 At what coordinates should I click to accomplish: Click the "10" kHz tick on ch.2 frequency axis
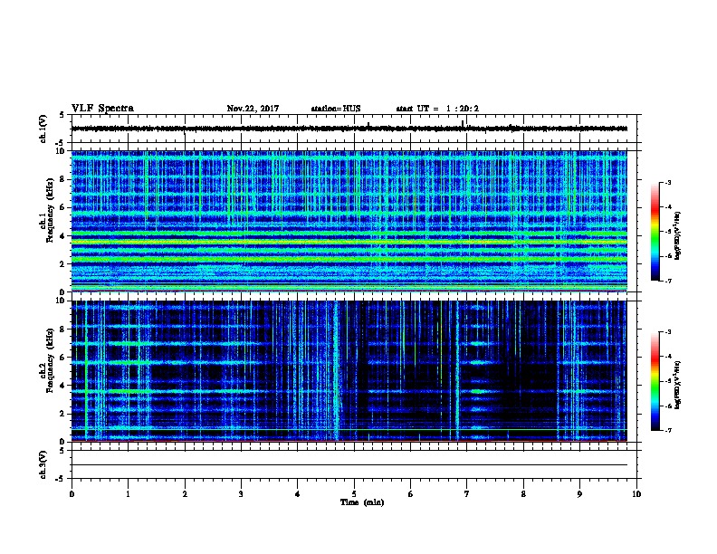(x=61, y=301)
